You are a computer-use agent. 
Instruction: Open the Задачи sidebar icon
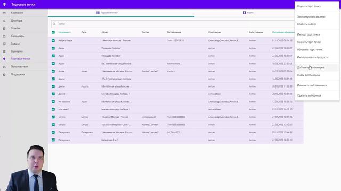pos(4,44)
